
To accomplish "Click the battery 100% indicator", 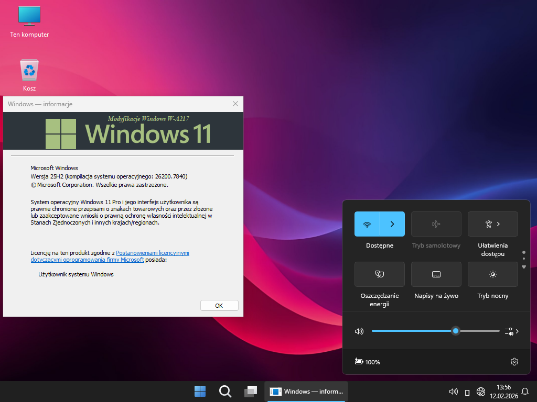I will 367,362.
